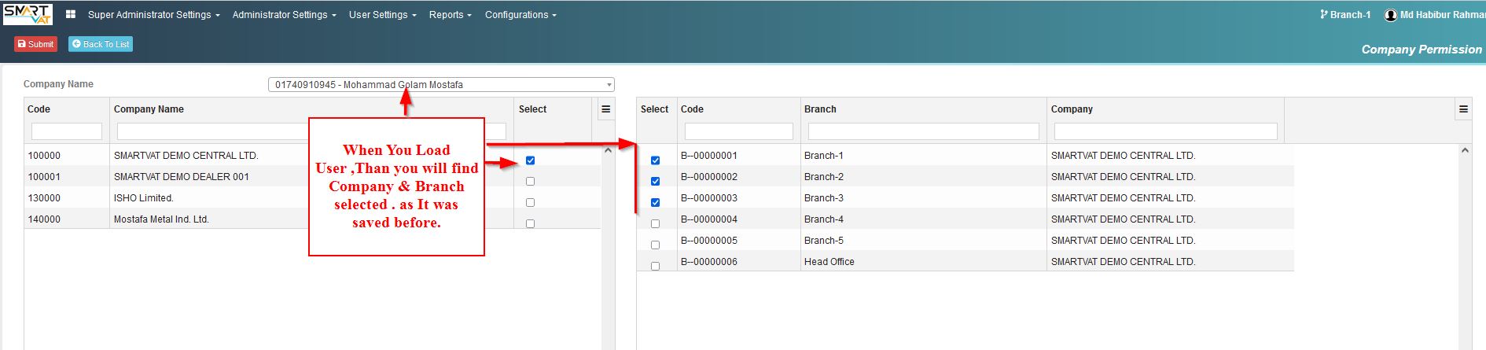This screenshot has width=1486, height=350.
Task: Click company Code filter field
Action: tap(67, 131)
